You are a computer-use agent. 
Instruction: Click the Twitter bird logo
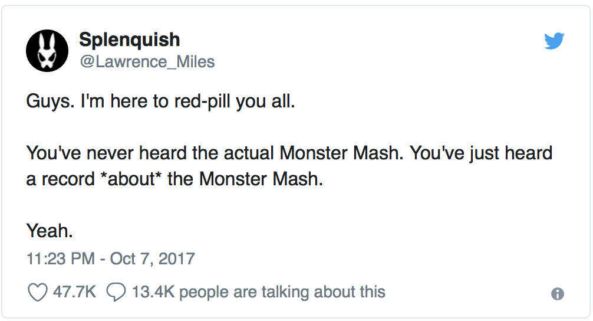click(x=554, y=41)
